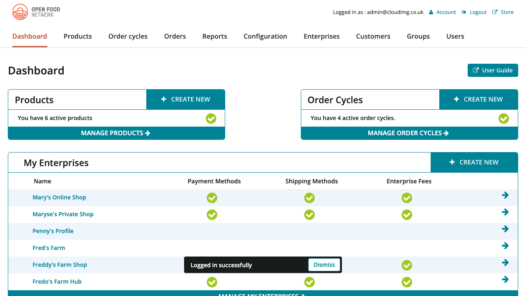Open arrow for Maryse's Private Shop row

pyautogui.click(x=505, y=212)
